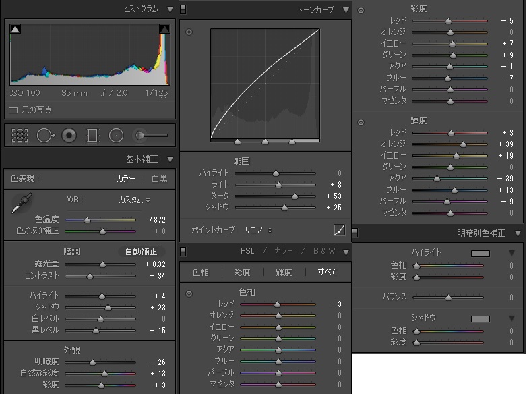Viewport: 527px width, 394px height.
Task: Toggle shadow clipping indicator in histogram
Action: pos(15,29)
